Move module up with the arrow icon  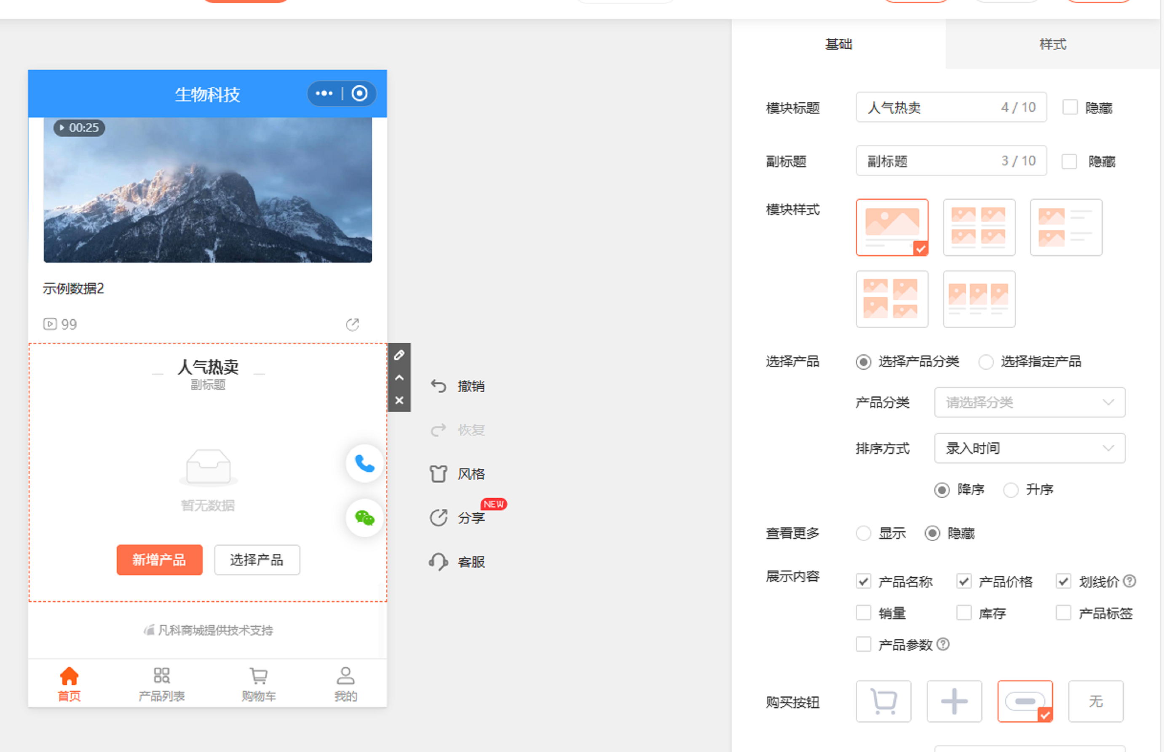pyautogui.click(x=399, y=377)
